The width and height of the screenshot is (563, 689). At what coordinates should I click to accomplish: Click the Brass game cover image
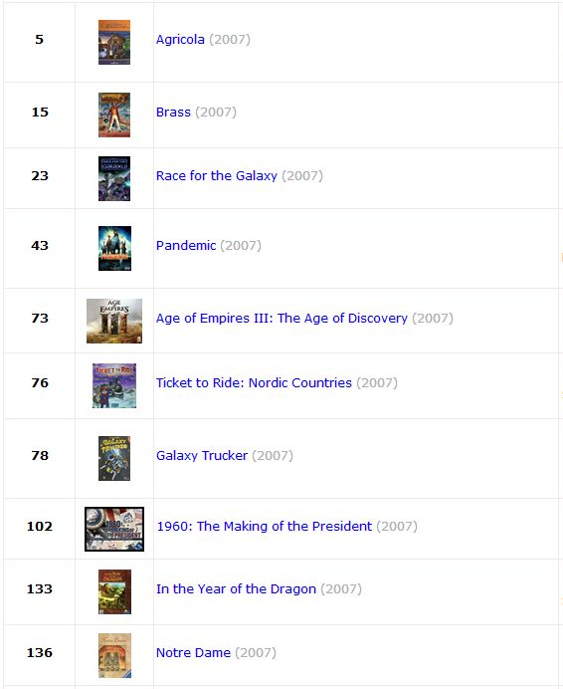coord(114,115)
